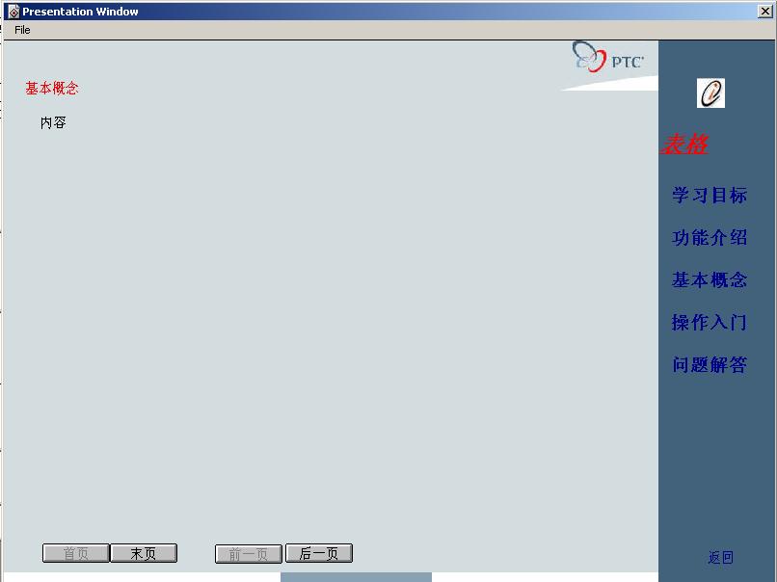Screen dimensions: 777x582
Task: Click the script icon above 表格
Action: click(x=710, y=93)
